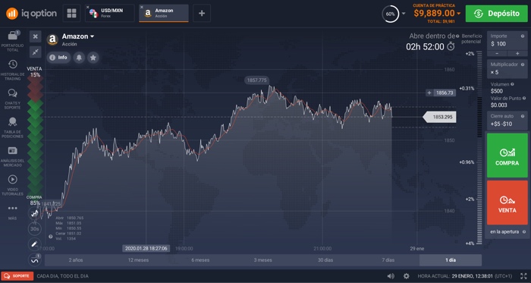This screenshot has width=531, height=283.
Task: Select the 12 meses timeframe
Action: click(138, 260)
